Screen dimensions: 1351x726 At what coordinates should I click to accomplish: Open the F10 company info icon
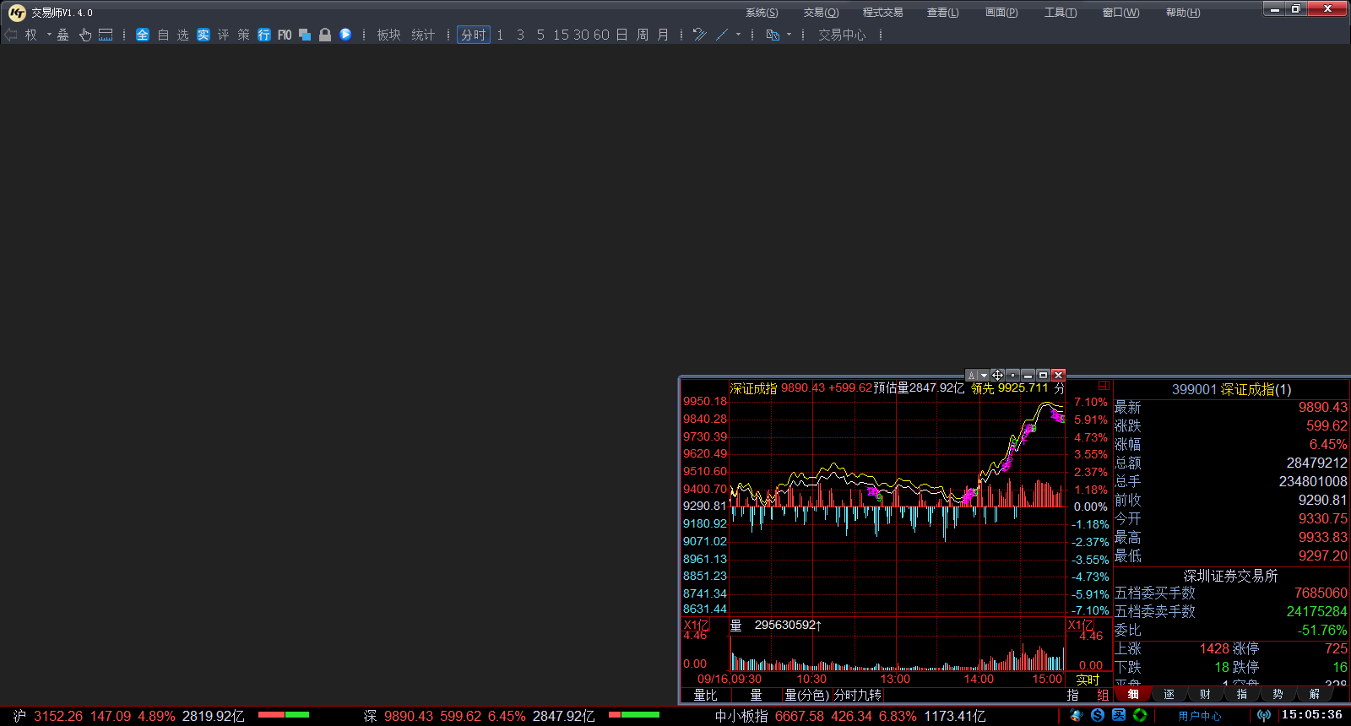[285, 35]
